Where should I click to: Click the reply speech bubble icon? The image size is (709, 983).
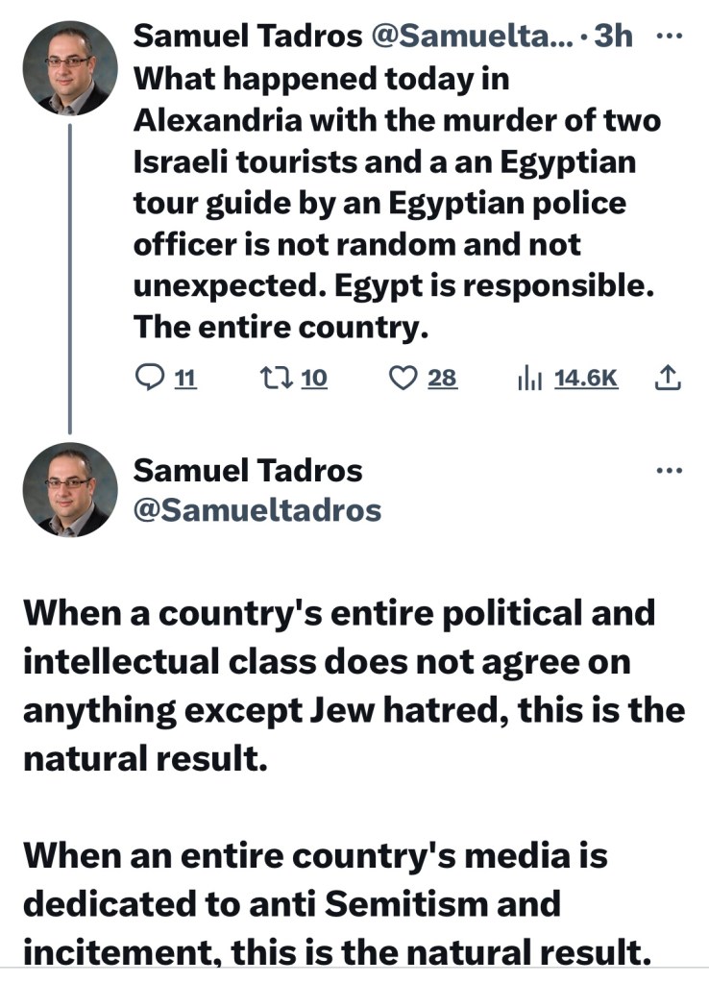pyautogui.click(x=152, y=379)
